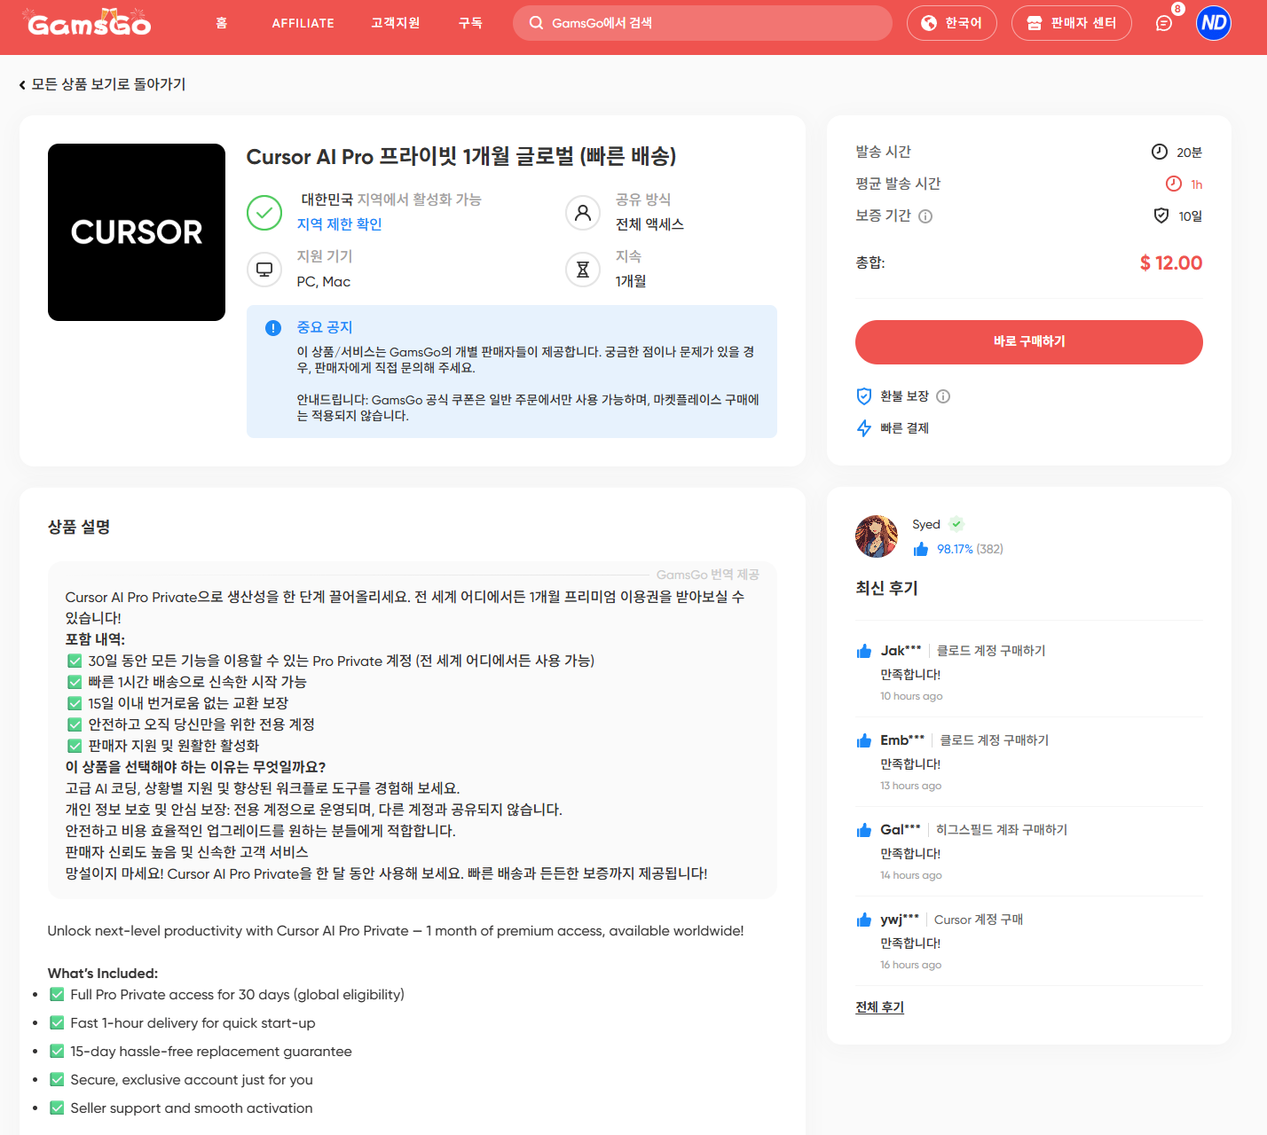Viewport: 1267px width, 1135px height.
Task: Click the 98.17% thumbs-up rating icon
Action: (x=920, y=549)
